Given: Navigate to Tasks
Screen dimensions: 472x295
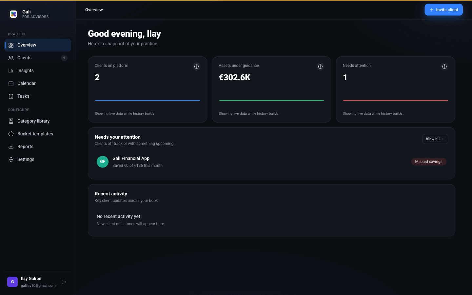Looking at the screenshot, I should pos(38,96).
